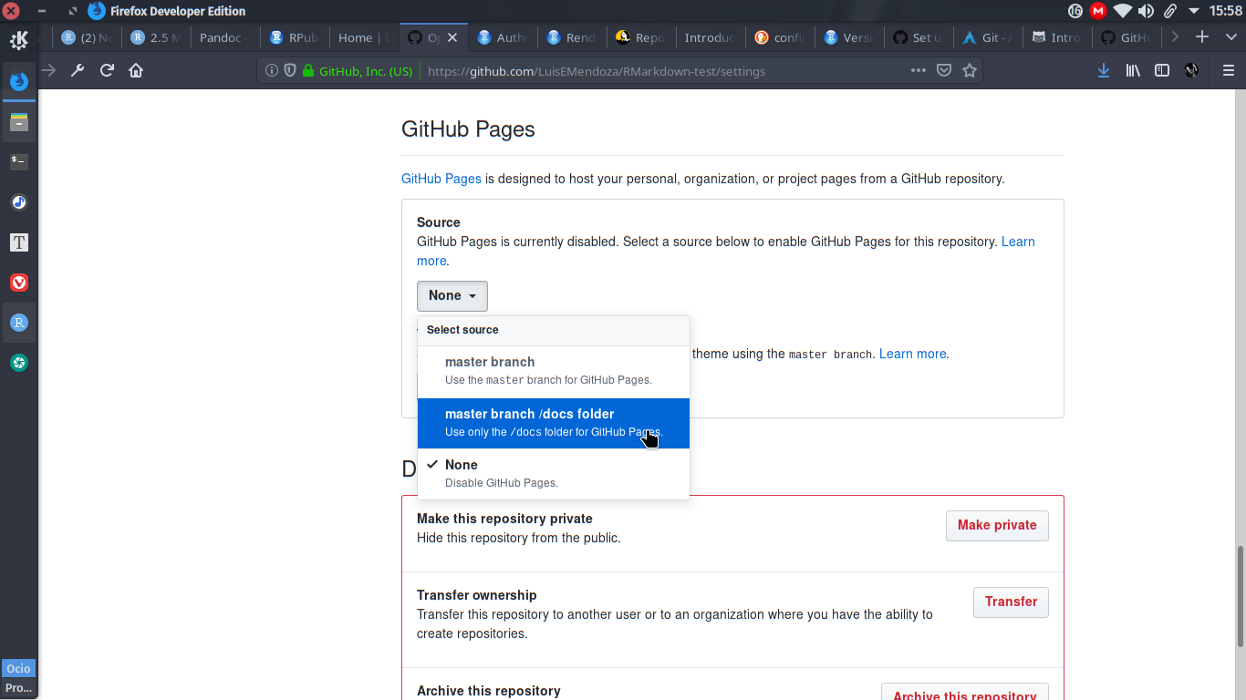Switch to the Introduc tab
Image resolution: width=1246 pixels, height=700 pixels.
click(x=711, y=37)
